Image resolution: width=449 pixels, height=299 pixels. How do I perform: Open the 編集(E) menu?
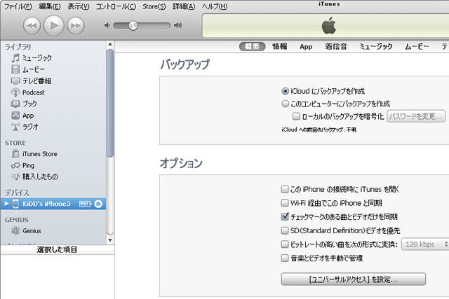tap(50, 6)
